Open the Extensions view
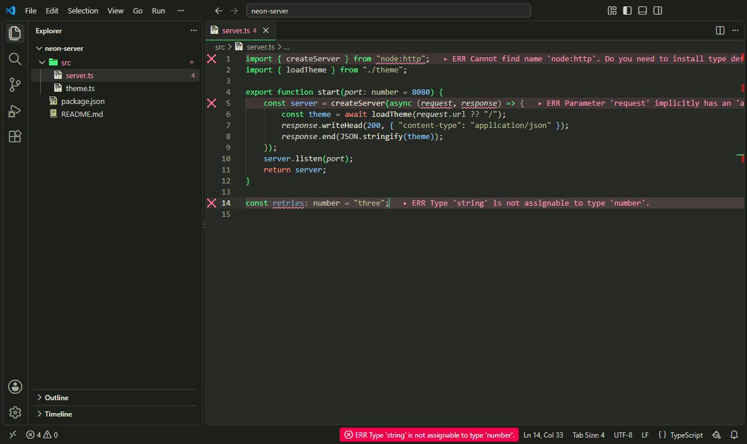 pos(15,136)
